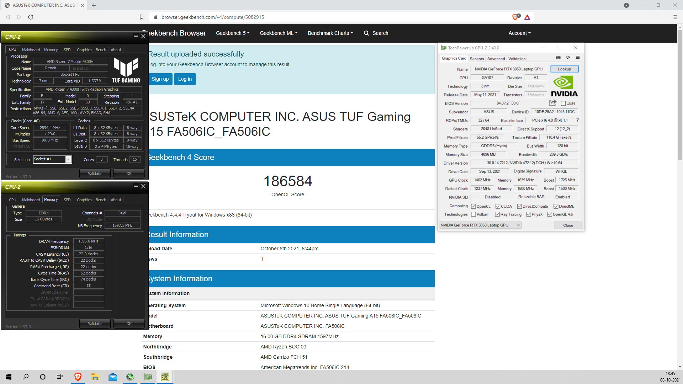This screenshot has height=384, width=683.
Task: Open the Windows Start menu
Action: click(x=9, y=377)
